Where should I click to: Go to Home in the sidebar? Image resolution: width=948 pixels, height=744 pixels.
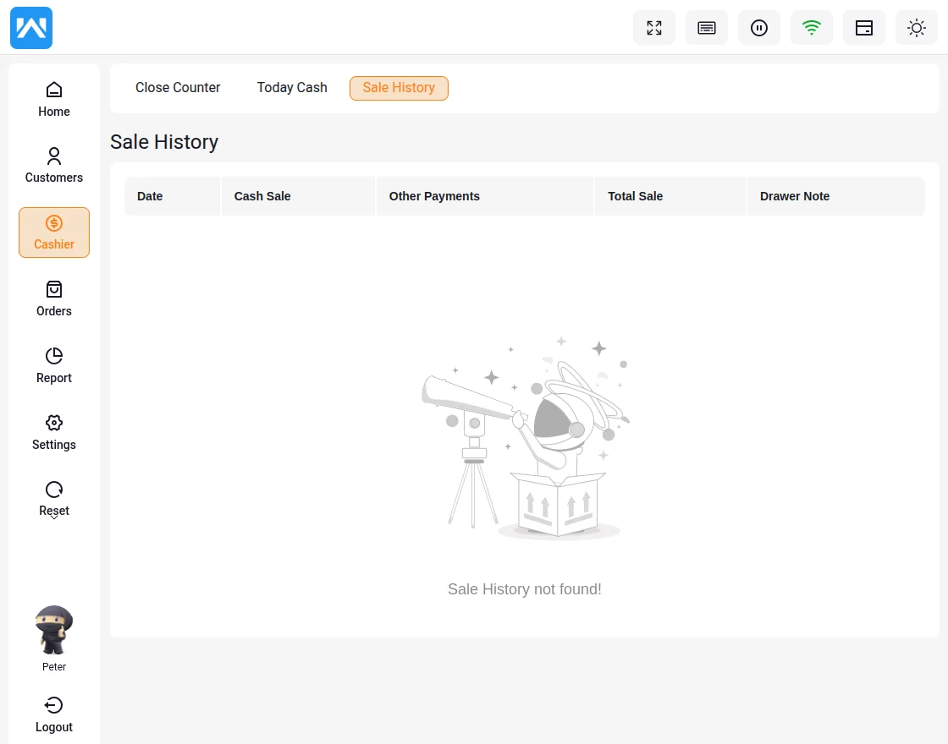54,99
